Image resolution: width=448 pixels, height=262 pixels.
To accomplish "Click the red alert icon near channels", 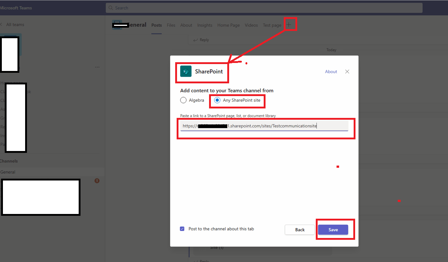I will [97, 180].
